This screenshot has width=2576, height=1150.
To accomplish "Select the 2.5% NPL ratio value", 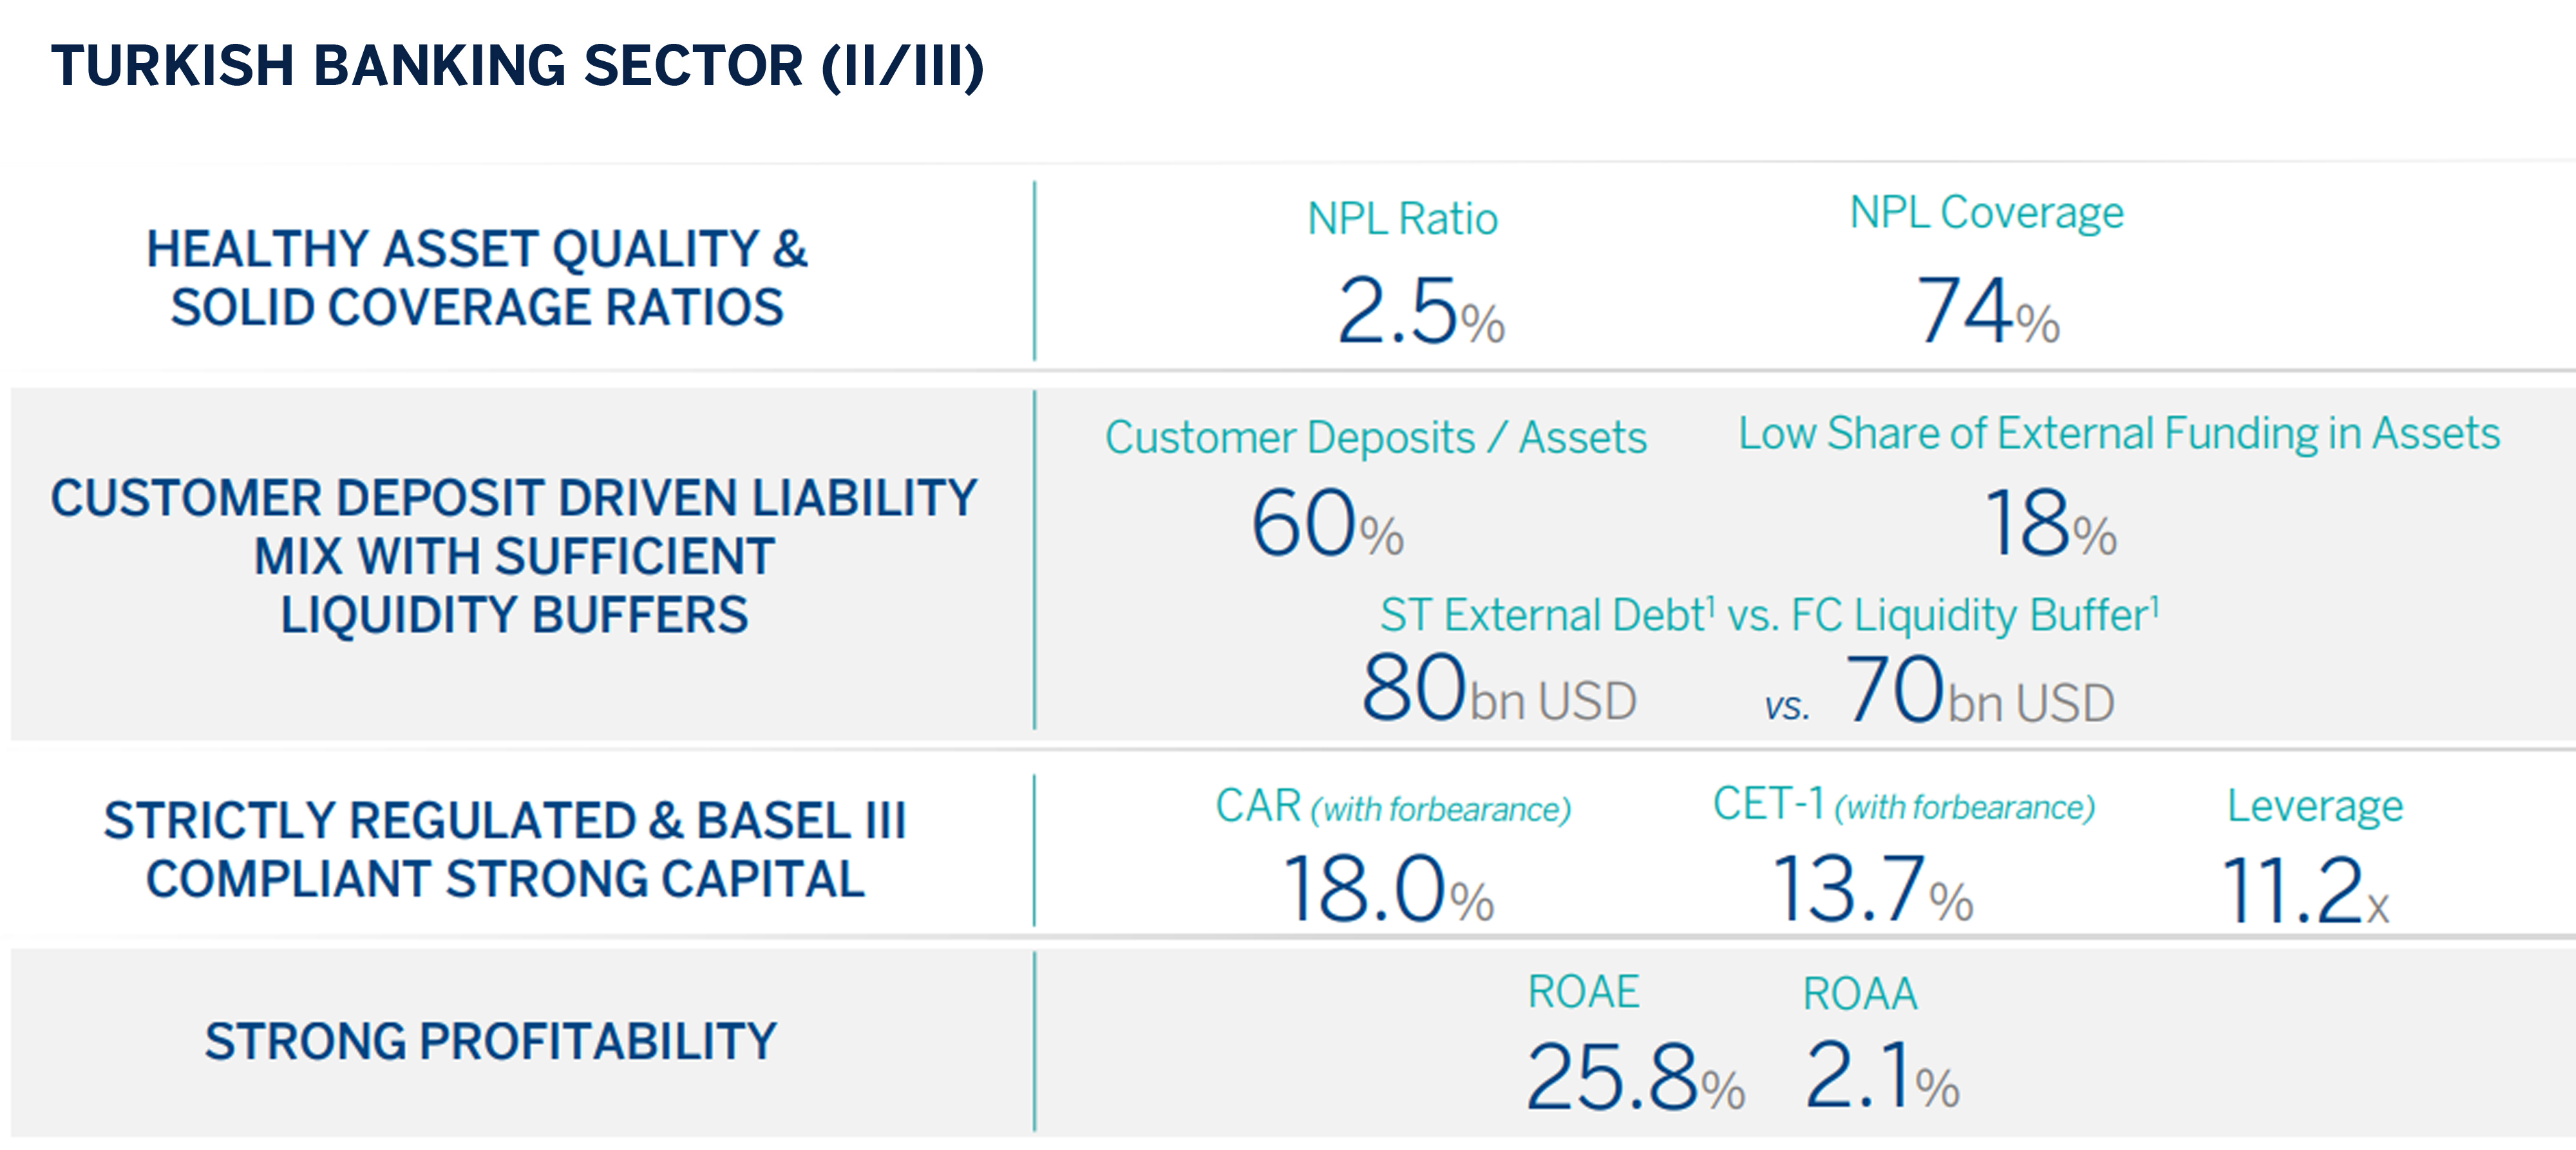I will tap(1420, 311).
